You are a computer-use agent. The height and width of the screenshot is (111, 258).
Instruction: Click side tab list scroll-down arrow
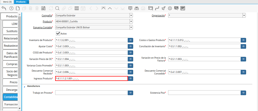click(x=19, y=108)
